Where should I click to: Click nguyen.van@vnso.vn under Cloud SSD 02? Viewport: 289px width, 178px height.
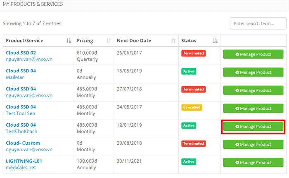click(29, 60)
